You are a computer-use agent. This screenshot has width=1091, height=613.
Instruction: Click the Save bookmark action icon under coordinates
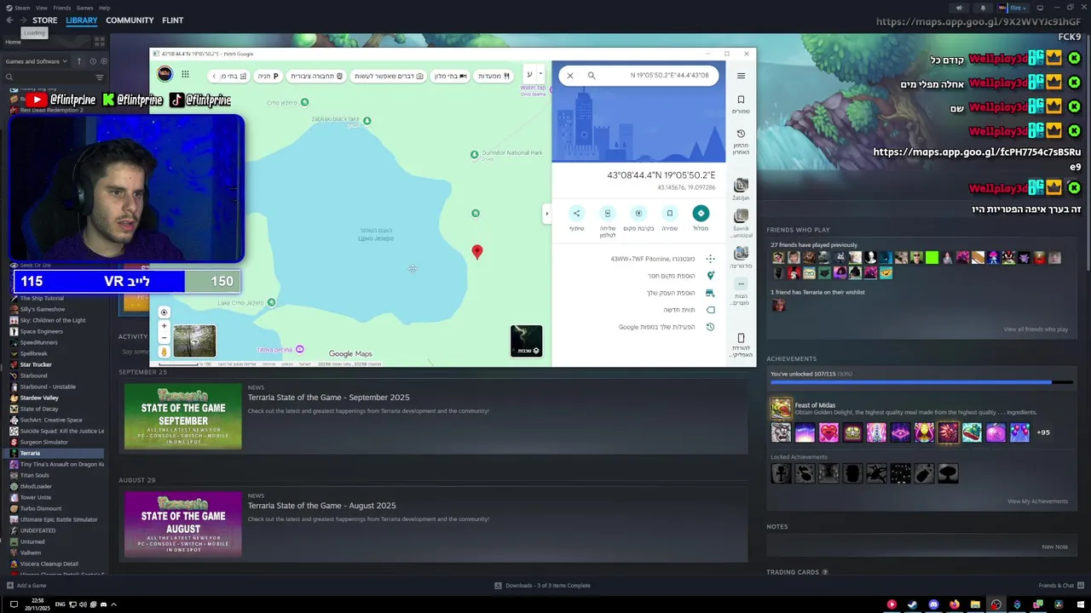(670, 213)
